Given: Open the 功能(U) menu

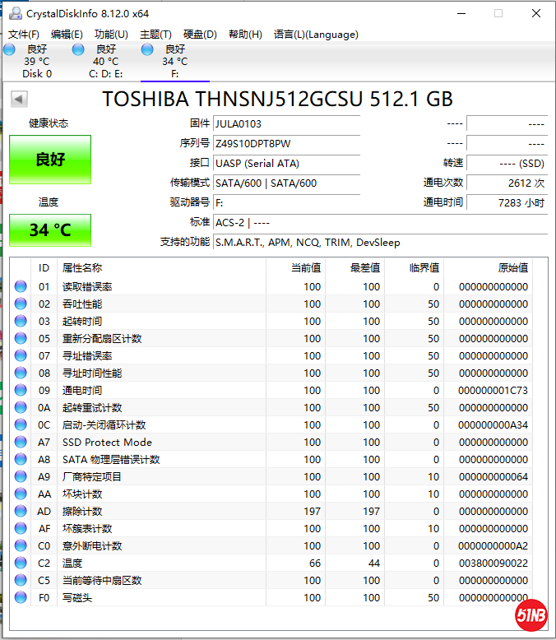Looking at the screenshot, I should 111,35.
